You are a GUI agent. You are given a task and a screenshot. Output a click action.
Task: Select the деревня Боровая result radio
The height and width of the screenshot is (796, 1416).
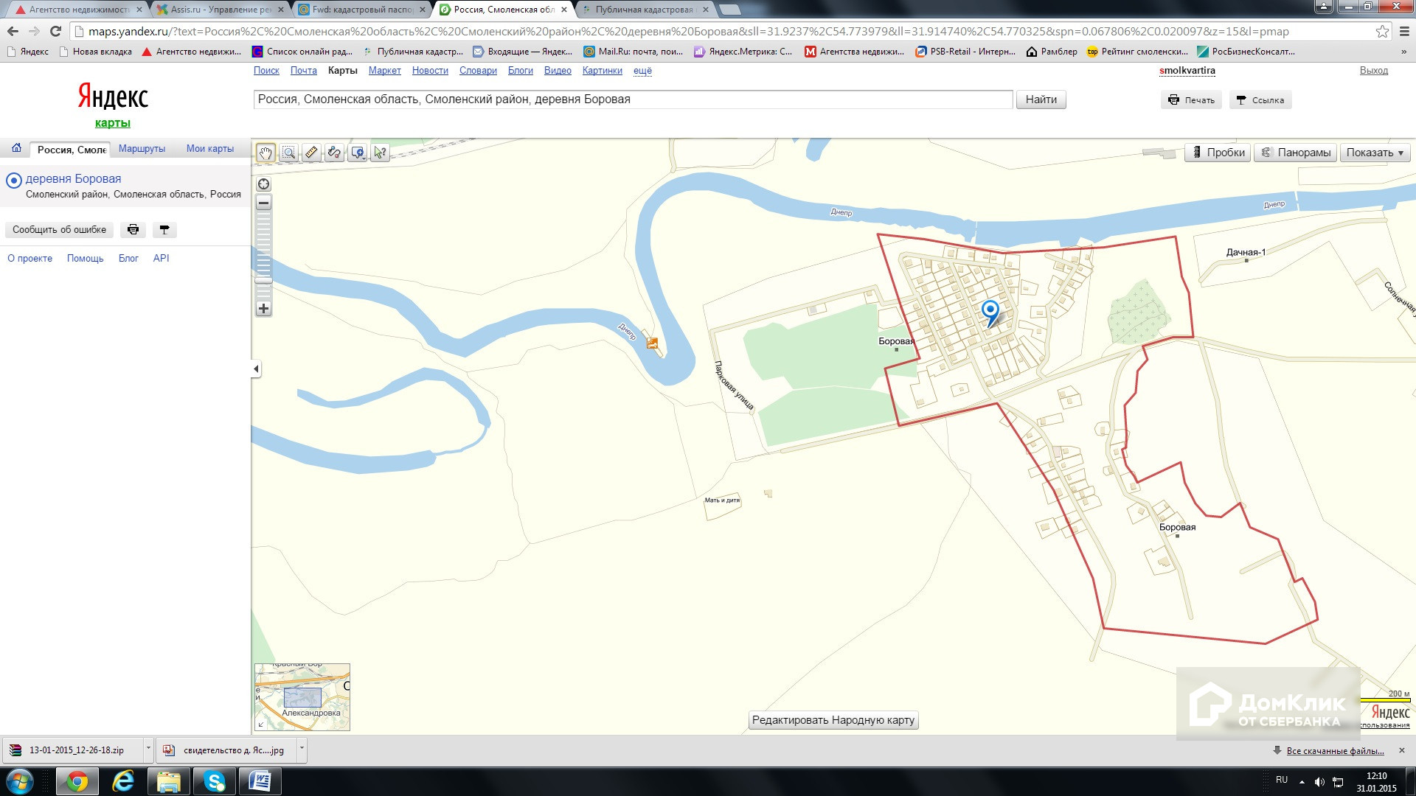13,180
